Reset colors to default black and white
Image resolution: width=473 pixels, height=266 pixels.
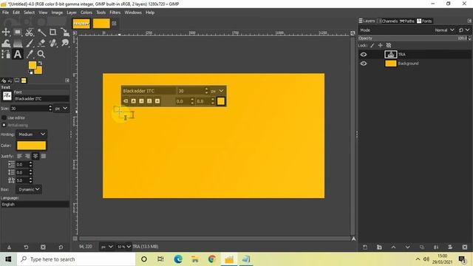pos(30,72)
